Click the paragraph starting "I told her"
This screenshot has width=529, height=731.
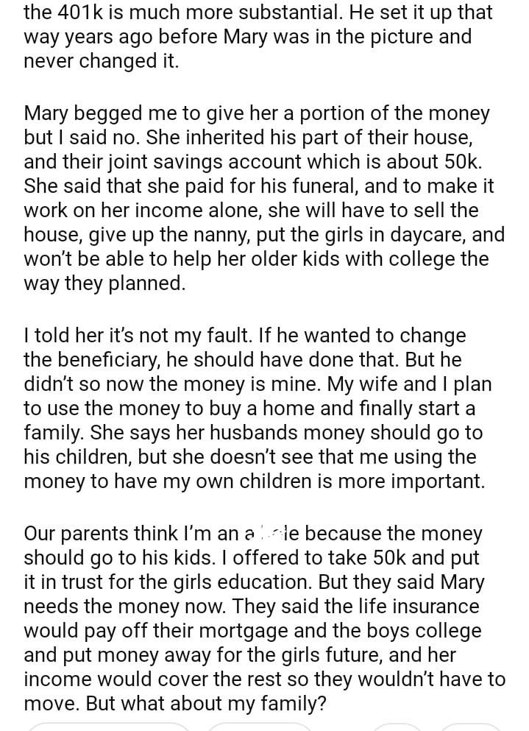coord(258,408)
